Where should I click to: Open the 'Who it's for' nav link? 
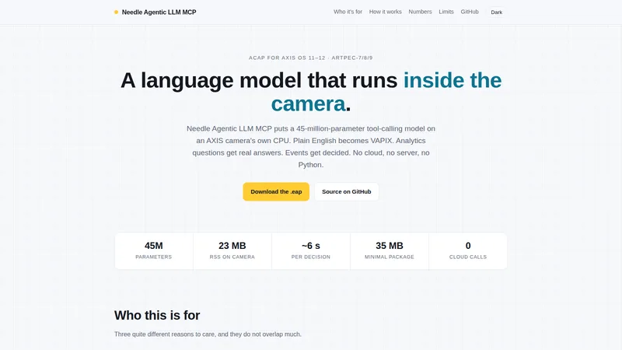(x=348, y=12)
